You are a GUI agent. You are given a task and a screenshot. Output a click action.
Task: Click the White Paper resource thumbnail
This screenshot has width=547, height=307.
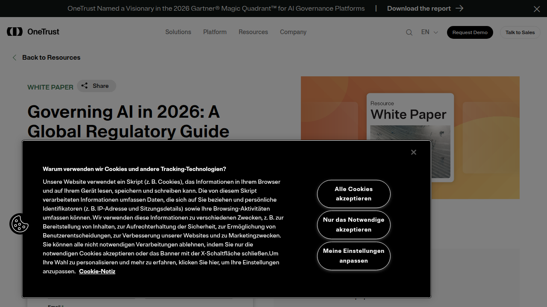(410, 138)
